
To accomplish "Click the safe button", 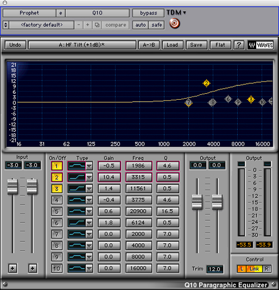I will tap(157, 25).
